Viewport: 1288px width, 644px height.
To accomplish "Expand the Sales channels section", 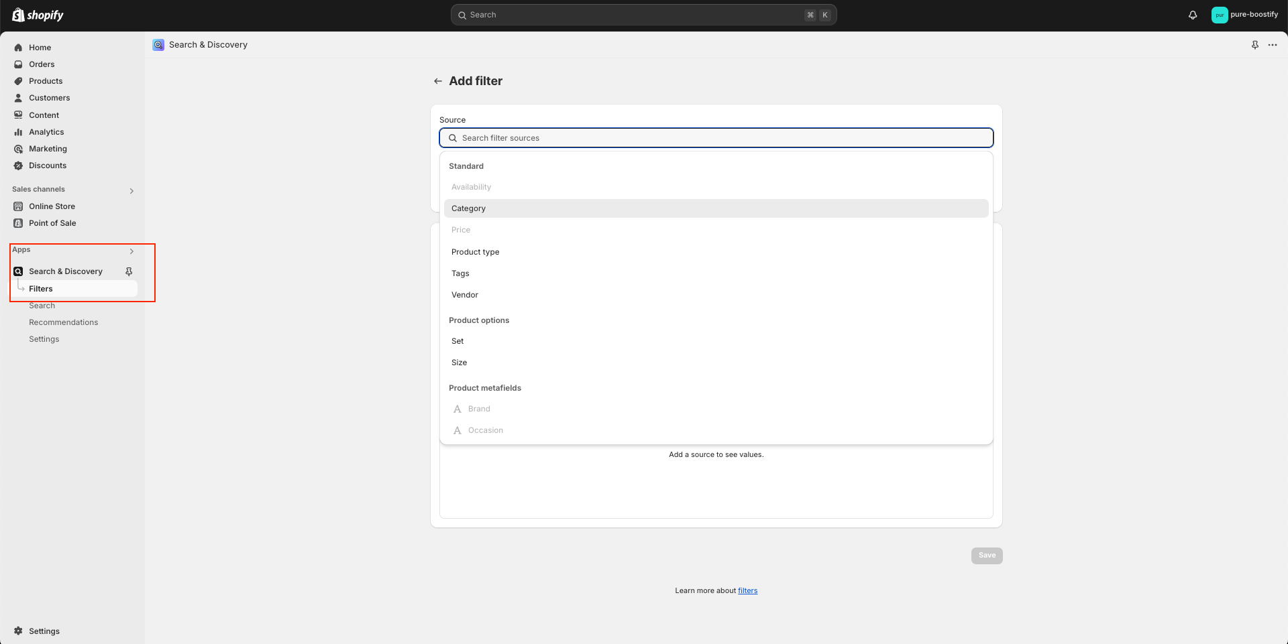I will (x=131, y=190).
